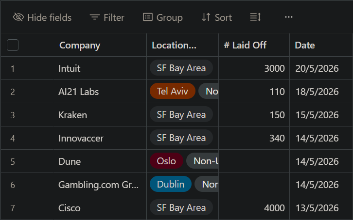Click row number 2
The width and height of the screenshot is (353, 220).
point(13,92)
